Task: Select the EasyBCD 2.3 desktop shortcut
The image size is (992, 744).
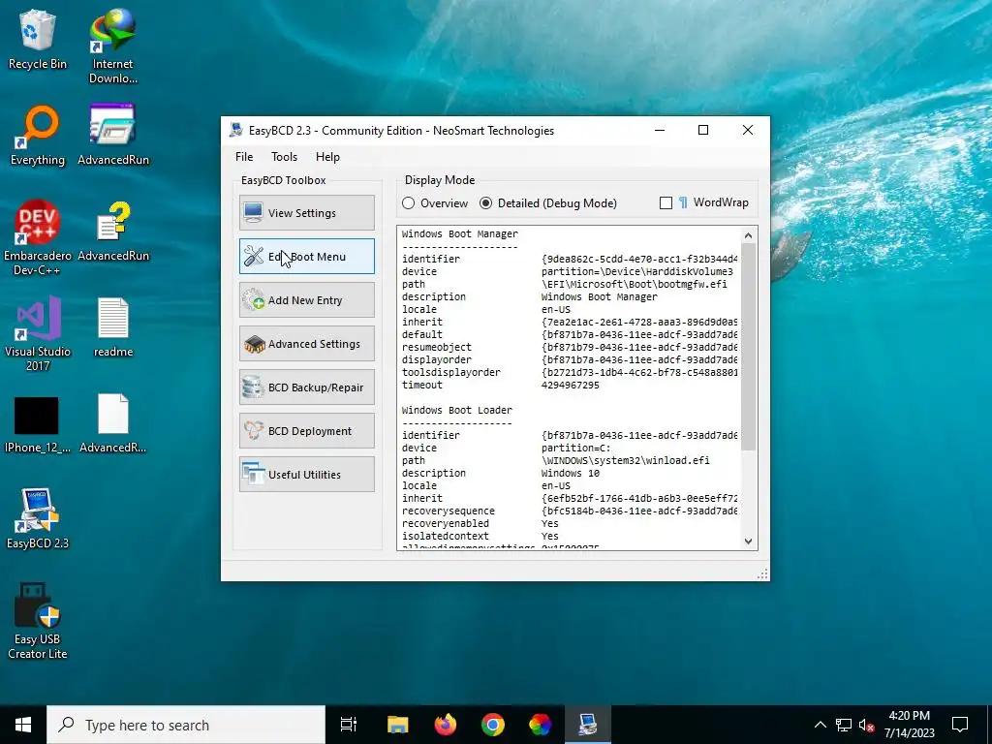Action: (x=38, y=519)
